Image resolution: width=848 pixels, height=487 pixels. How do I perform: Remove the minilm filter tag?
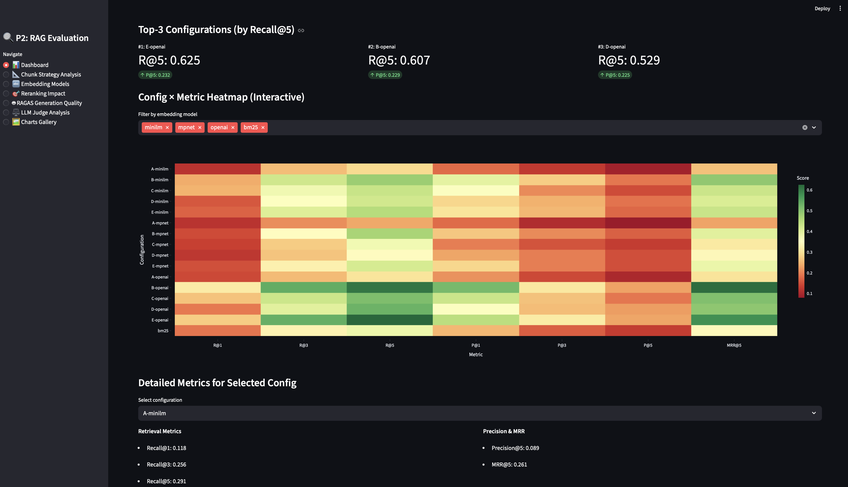coord(167,127)
